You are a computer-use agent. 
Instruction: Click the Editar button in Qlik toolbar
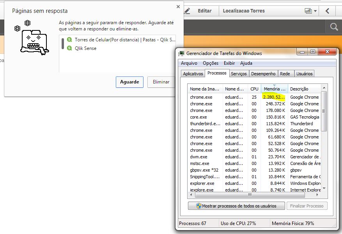[x=205, y=11]
